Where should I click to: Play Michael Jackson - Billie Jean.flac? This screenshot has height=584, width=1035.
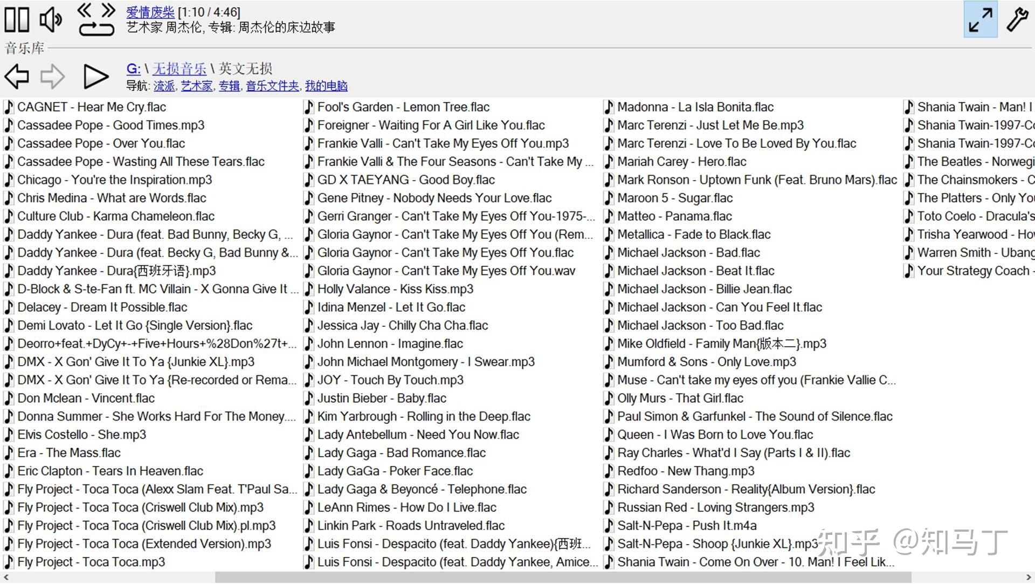point(705,289)
